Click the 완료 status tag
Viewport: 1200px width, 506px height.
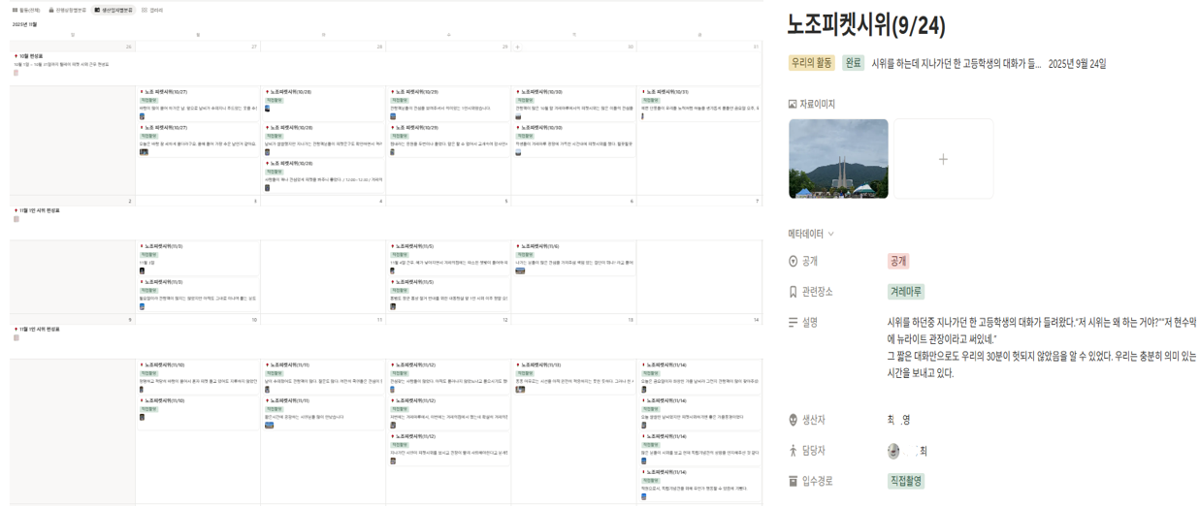coord(853,63)
